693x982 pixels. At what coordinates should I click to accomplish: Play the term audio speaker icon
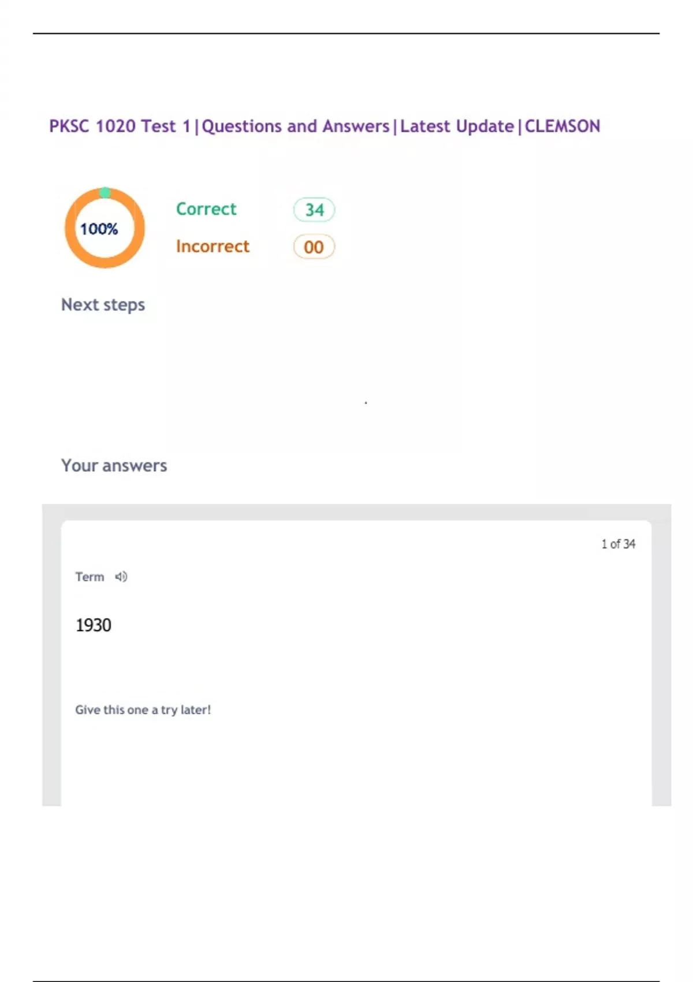tap(121, 576)
